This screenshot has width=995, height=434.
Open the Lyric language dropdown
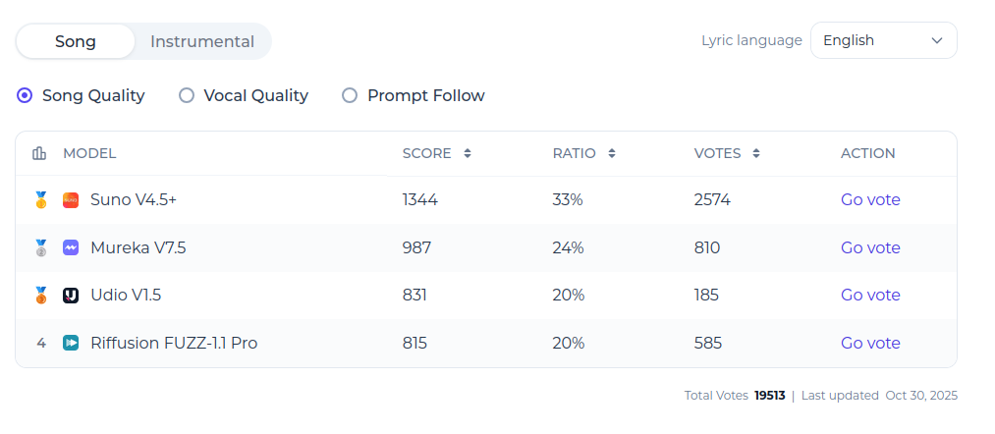883,41
